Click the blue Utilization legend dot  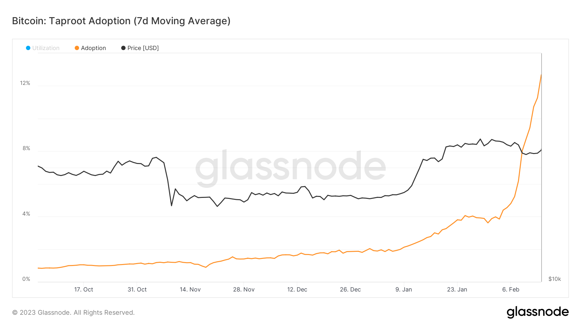pyautogui.click(x=28, y=48)
